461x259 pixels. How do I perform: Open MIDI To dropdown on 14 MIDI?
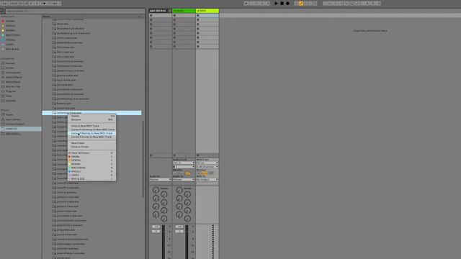(x=207, y=179)
